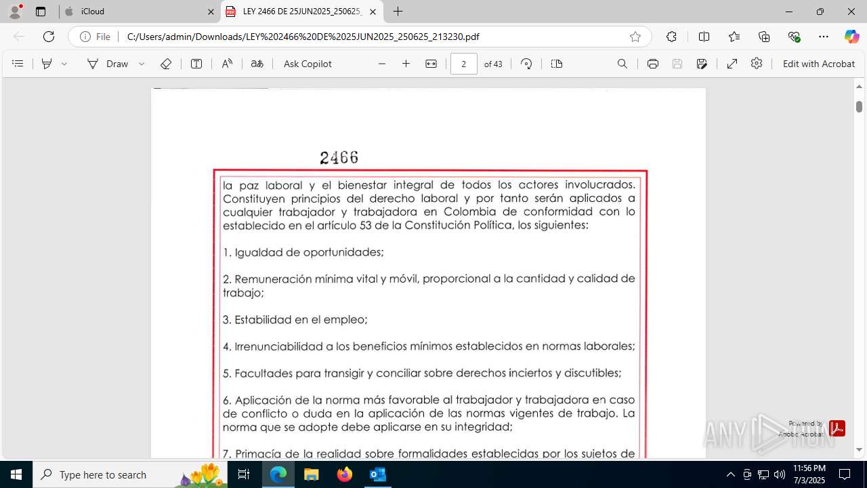Expand the highlight color dropdown arrow
Screen dimensions: 867x488
tap(64, 64)
